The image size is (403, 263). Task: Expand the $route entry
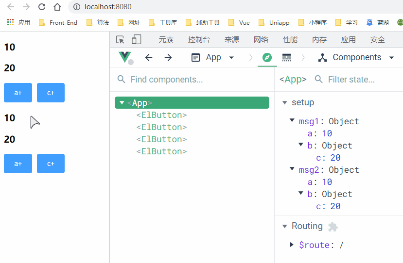(x=292, y=245)
